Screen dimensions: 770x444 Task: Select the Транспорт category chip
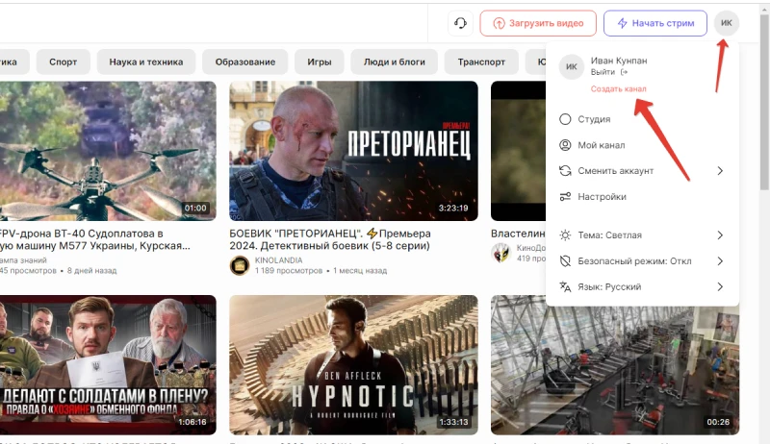pyautogui.click(x=481, y=62)
